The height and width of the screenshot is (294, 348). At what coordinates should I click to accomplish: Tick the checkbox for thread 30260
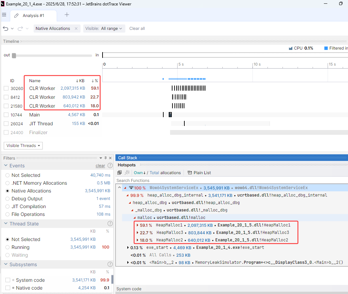(6, 88)
